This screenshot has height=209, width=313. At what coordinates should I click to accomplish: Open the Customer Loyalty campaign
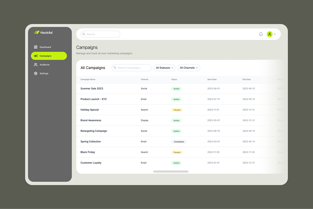pos(91,163)
